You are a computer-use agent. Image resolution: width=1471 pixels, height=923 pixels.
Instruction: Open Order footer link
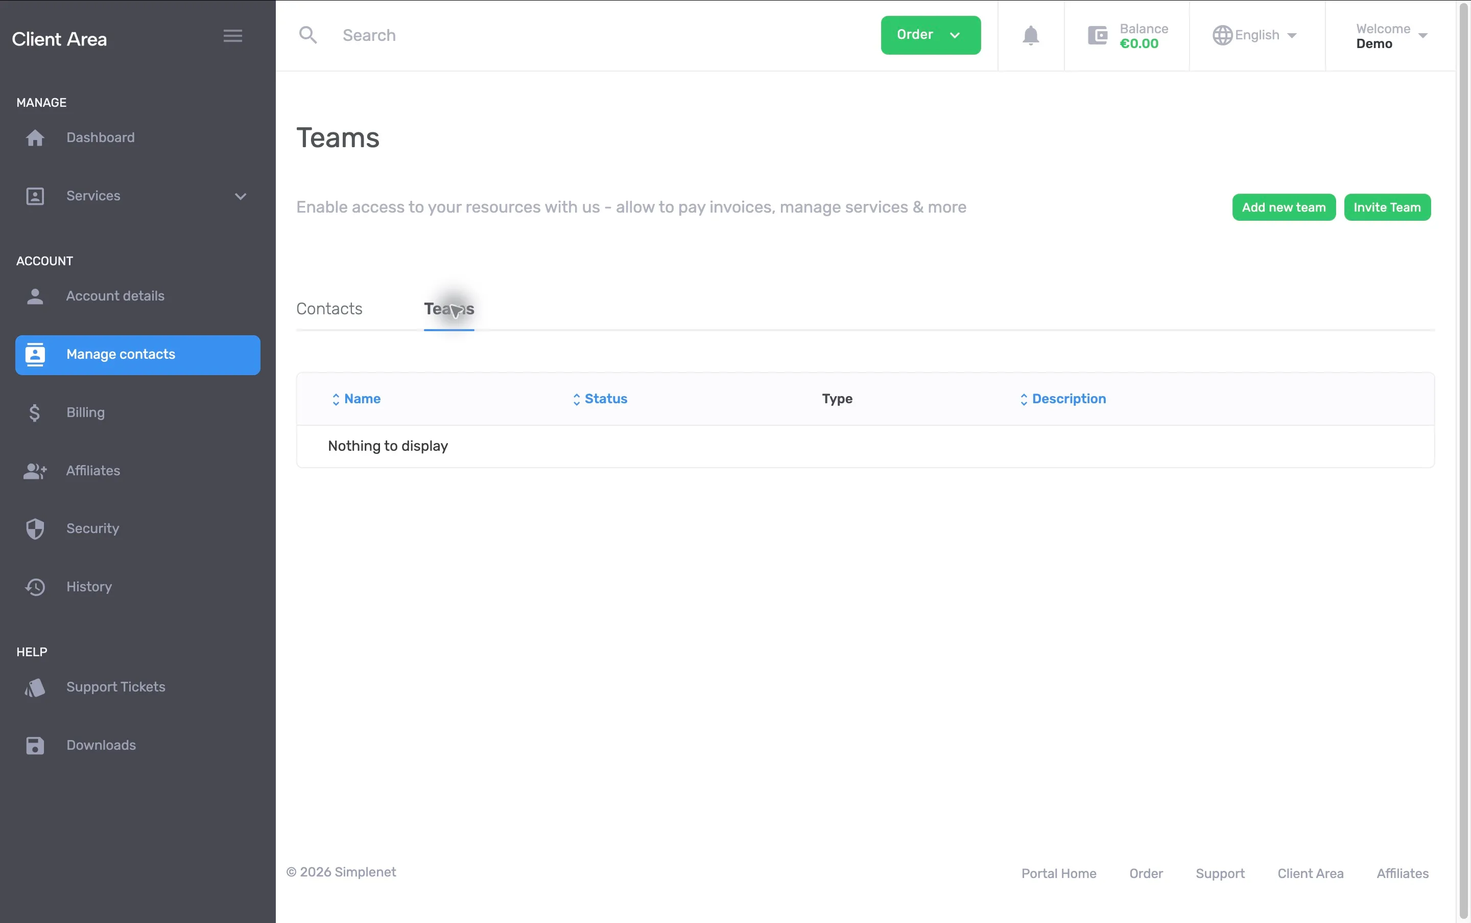tap(1146, 873)
